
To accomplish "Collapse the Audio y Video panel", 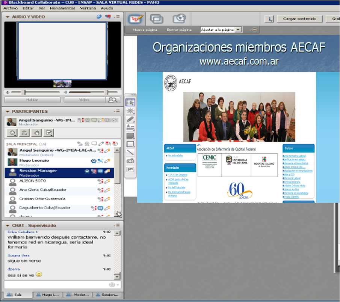I will [8, 17].
